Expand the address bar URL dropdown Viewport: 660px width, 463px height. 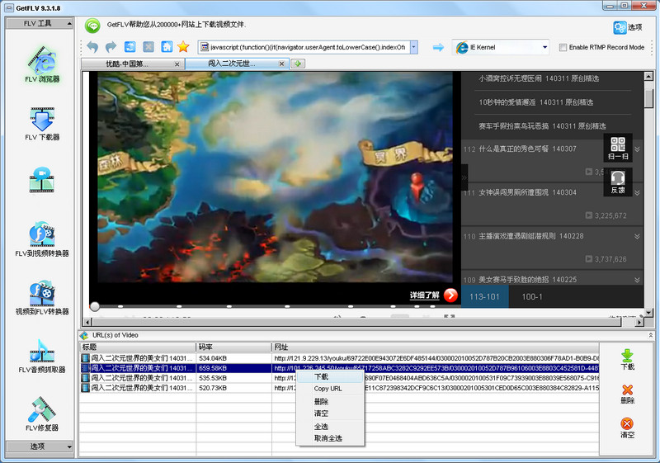point(413,48)
